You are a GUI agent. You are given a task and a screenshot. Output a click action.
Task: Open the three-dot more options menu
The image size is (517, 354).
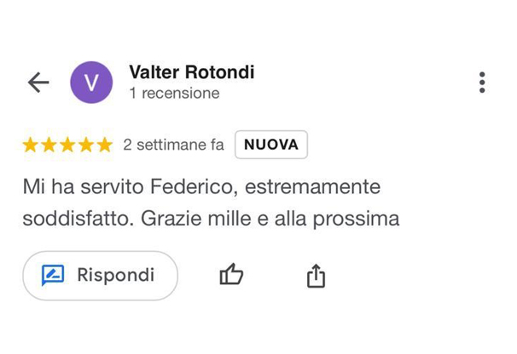482,83
